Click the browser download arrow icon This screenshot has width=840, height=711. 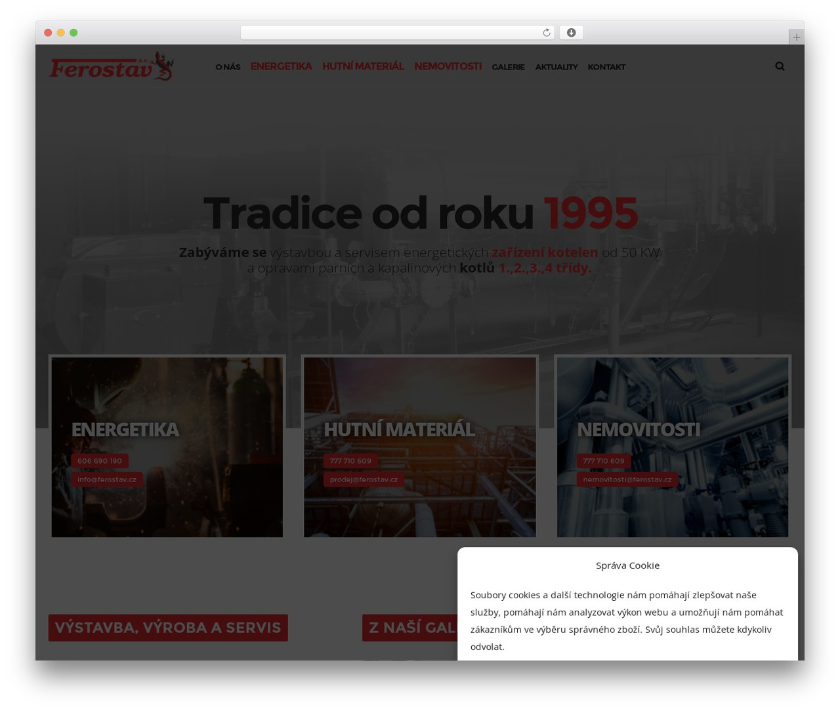[571, 33]
